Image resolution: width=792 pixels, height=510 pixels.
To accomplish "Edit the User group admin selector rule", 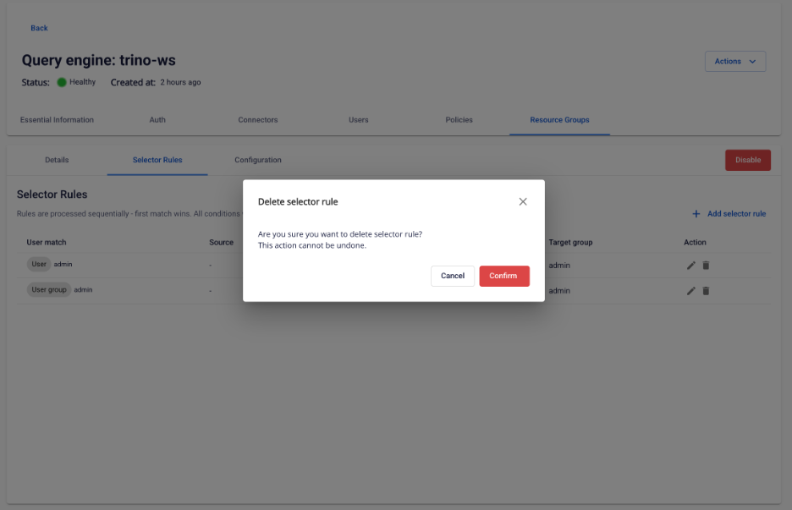I will pos(691,291).
